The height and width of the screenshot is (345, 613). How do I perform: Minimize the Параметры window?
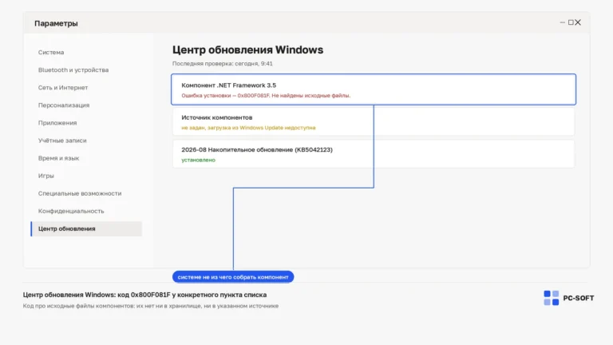[x=563, y=22]
